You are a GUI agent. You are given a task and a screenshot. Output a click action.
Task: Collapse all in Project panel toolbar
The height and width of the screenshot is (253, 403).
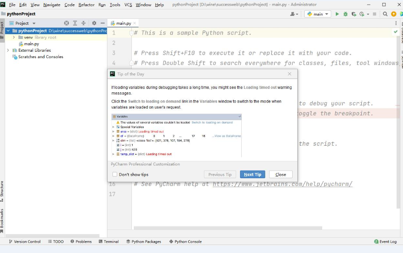pyautogui.click(x=83, y=23)
